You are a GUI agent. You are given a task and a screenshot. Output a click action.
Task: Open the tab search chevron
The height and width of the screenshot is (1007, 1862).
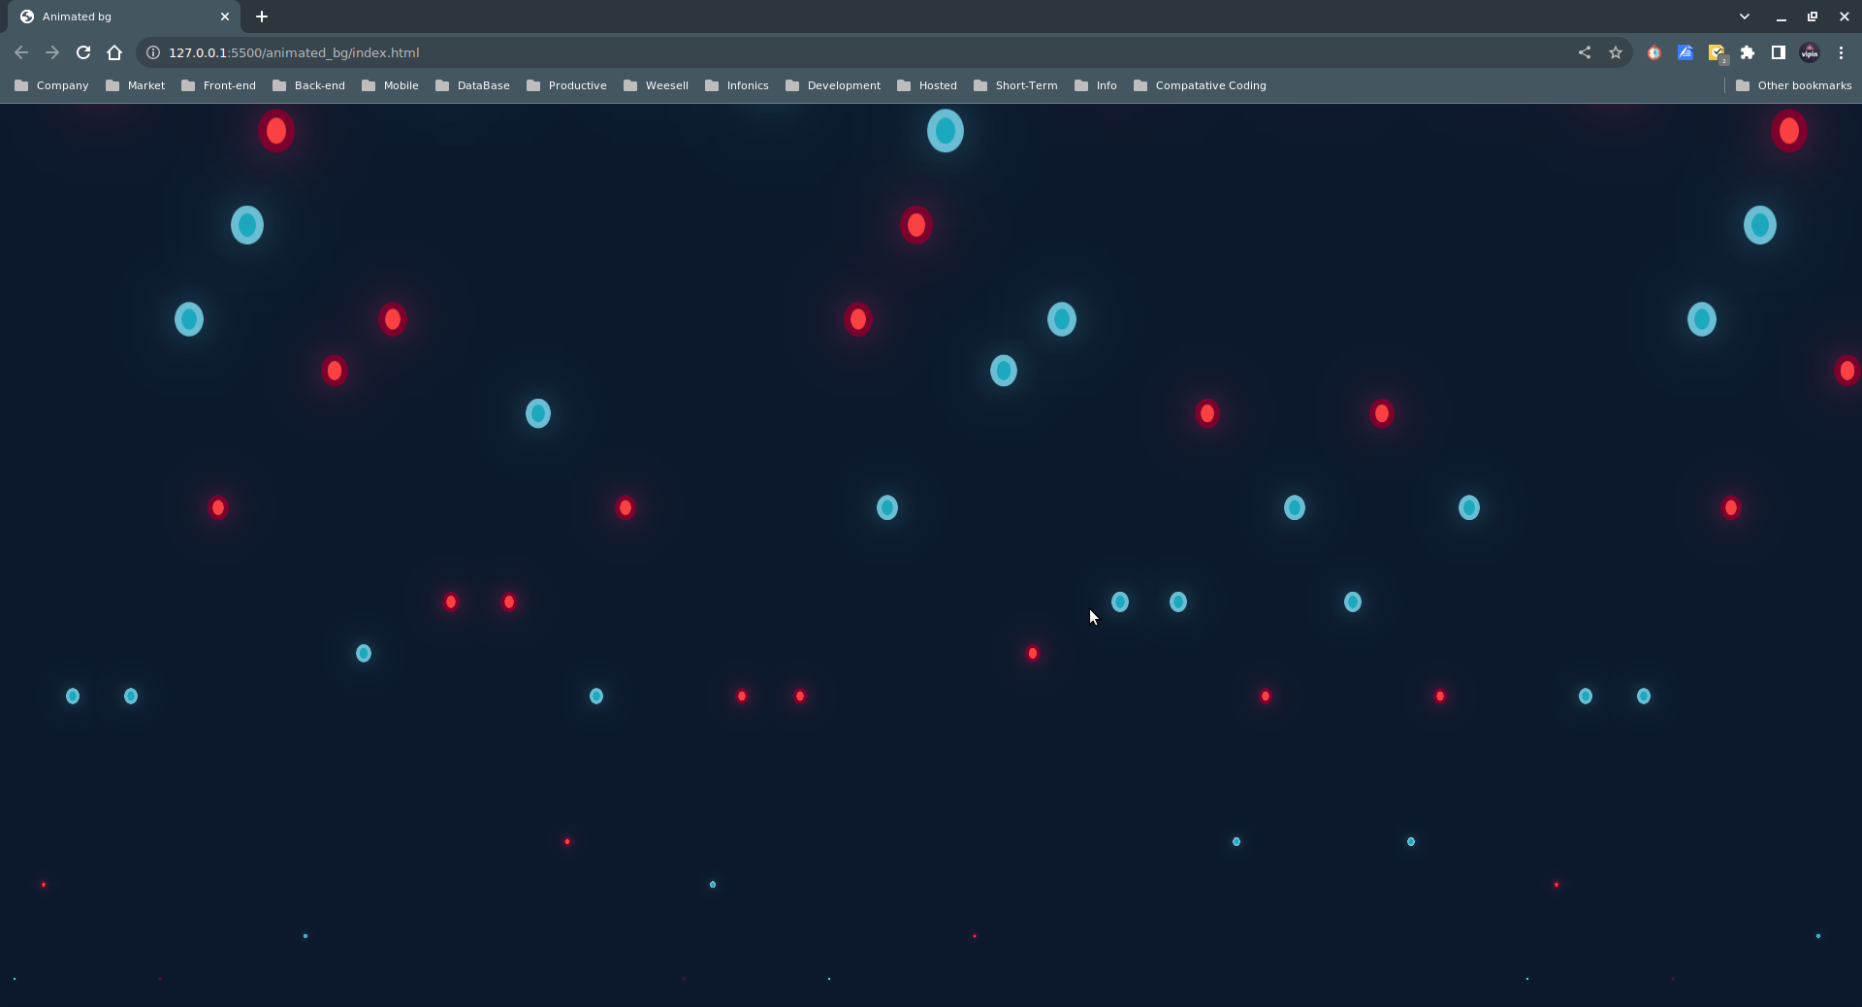[x=1744, y=16]
